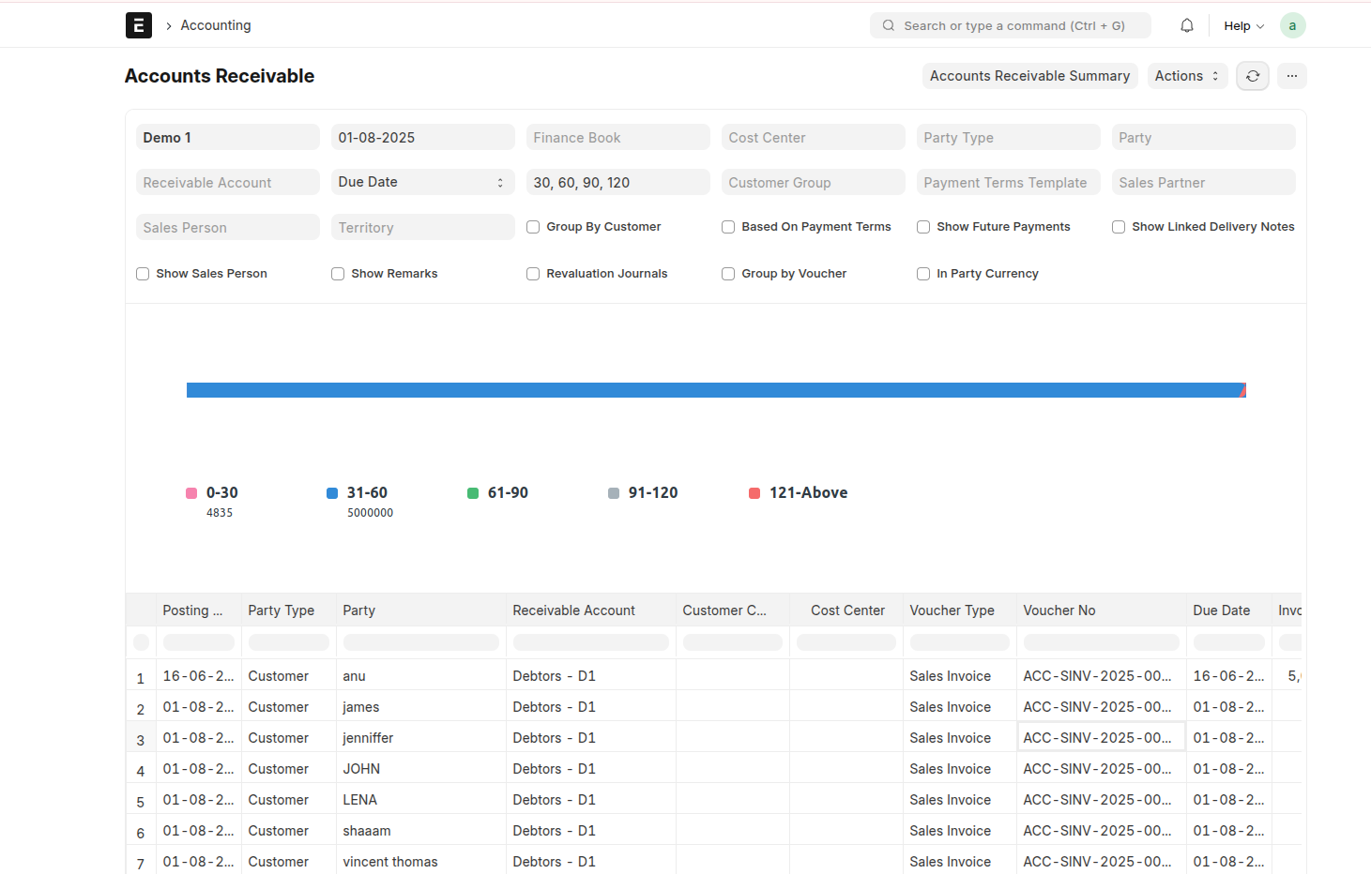Image resolution: width=1371 pixels, height=874 pixels.
Task: Open the Actions dropdown
Action: click(x=1187, y=76)
